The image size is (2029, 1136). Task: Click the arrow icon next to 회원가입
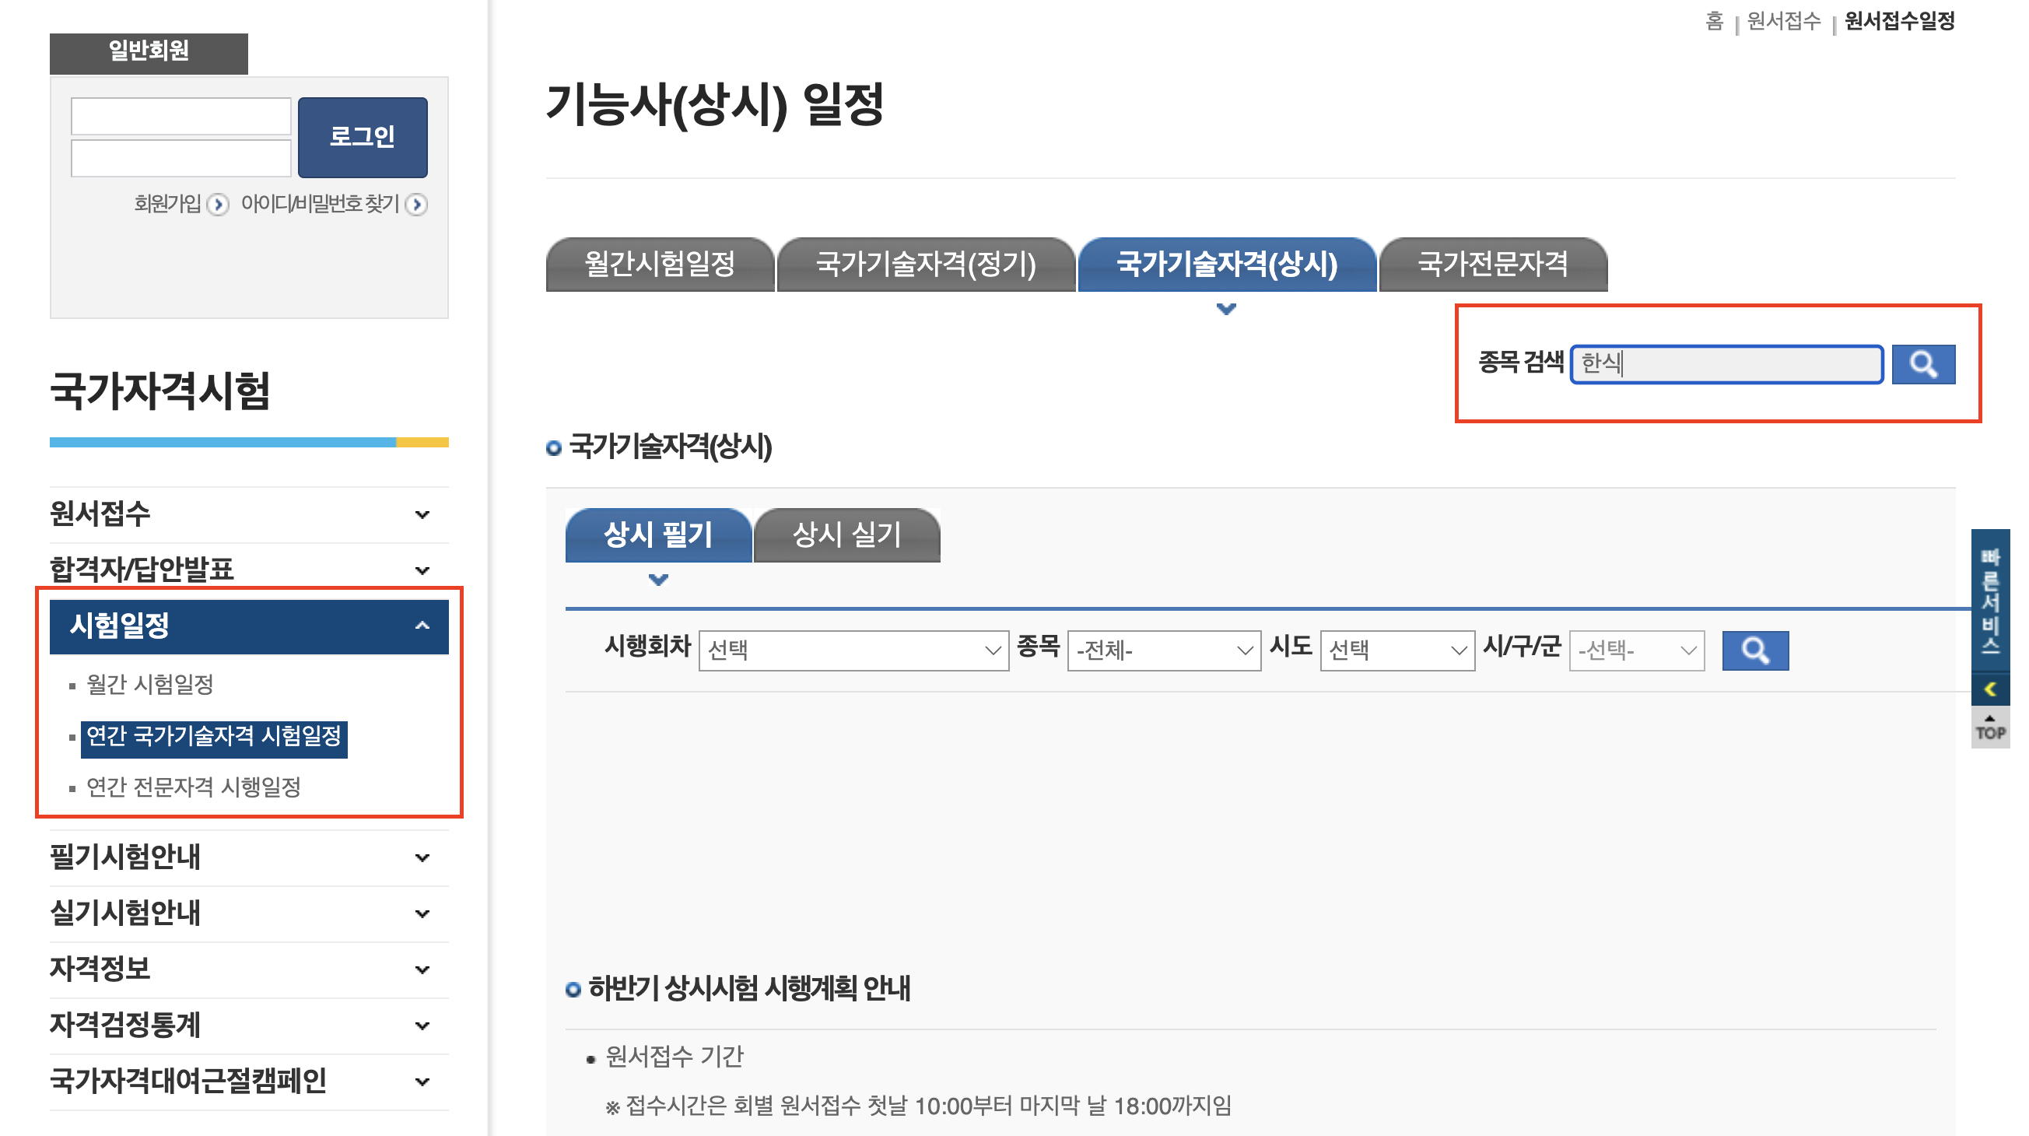pos(218,205)
